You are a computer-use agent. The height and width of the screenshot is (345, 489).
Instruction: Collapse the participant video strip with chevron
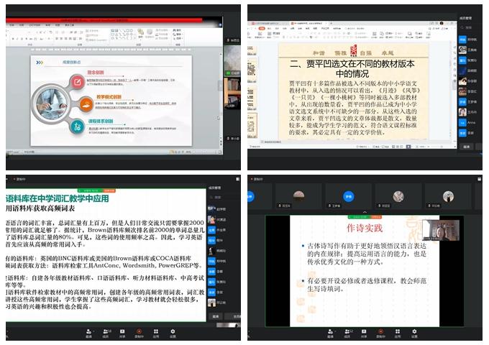pyautogui.click(x=365, y=213)
